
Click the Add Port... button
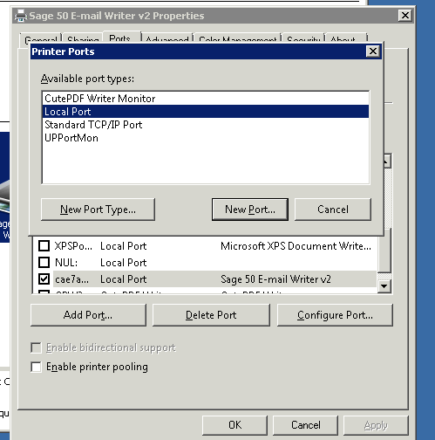[x=88, y=315]
